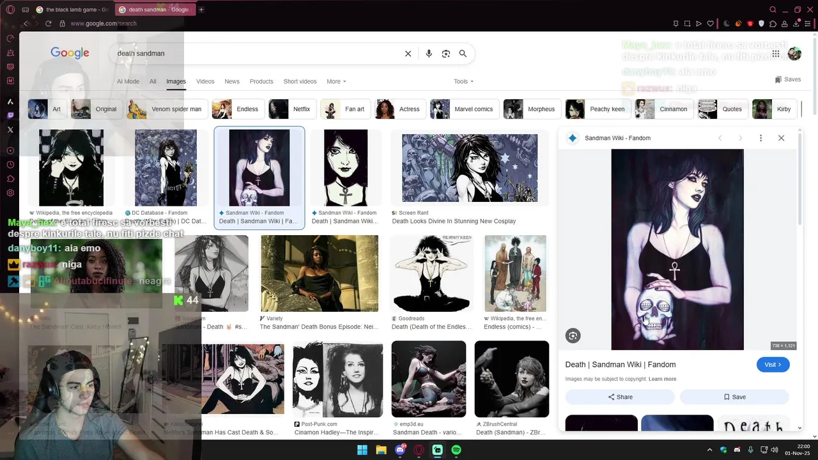Switch to the News tab
818x460 pixels.
pyautogui.click(x=232, y=82)
